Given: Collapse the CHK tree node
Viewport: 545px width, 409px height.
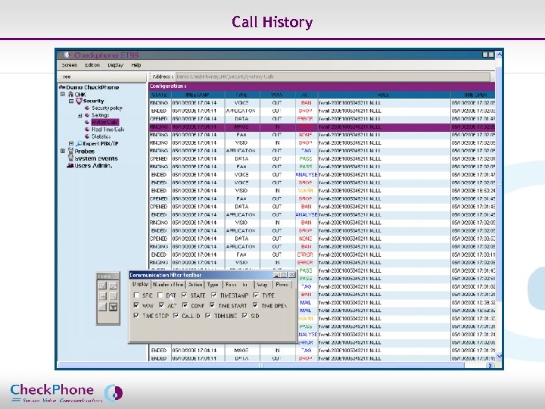Looking at the screenshot, I should (x=63, y=94).
